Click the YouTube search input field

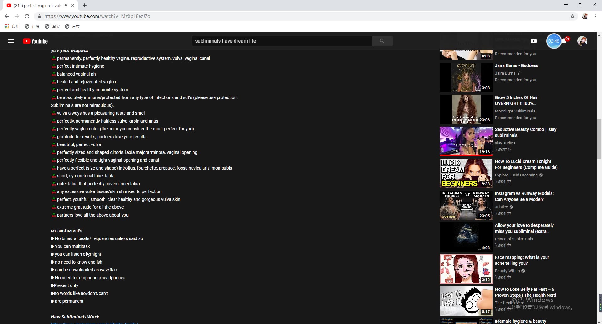[x=282, y=41]
